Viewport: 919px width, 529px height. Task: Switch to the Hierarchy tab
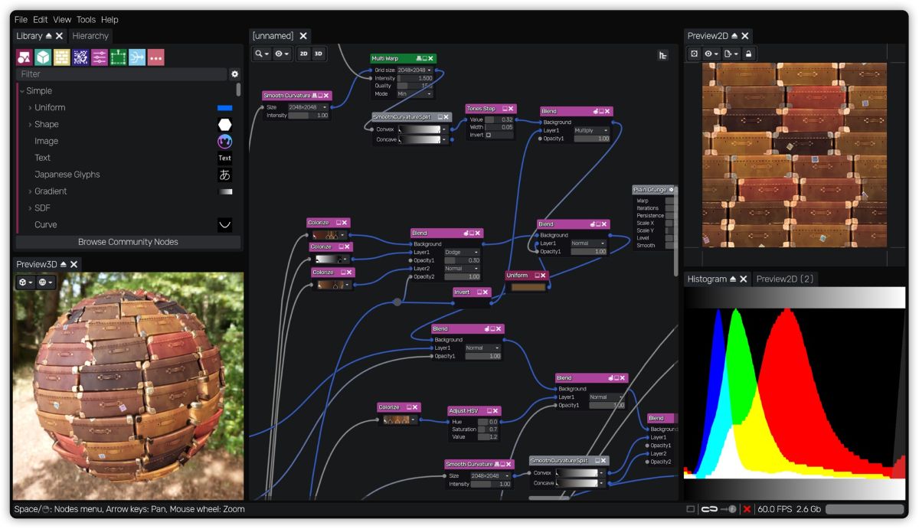tap(91, 36)
